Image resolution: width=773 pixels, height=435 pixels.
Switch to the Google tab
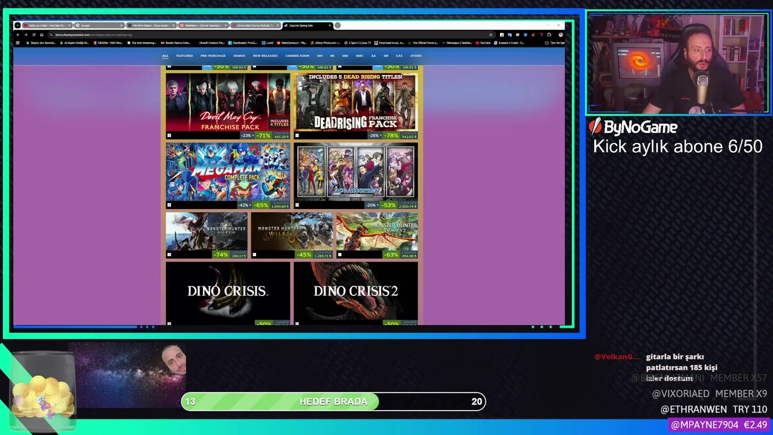pos(100,25)
